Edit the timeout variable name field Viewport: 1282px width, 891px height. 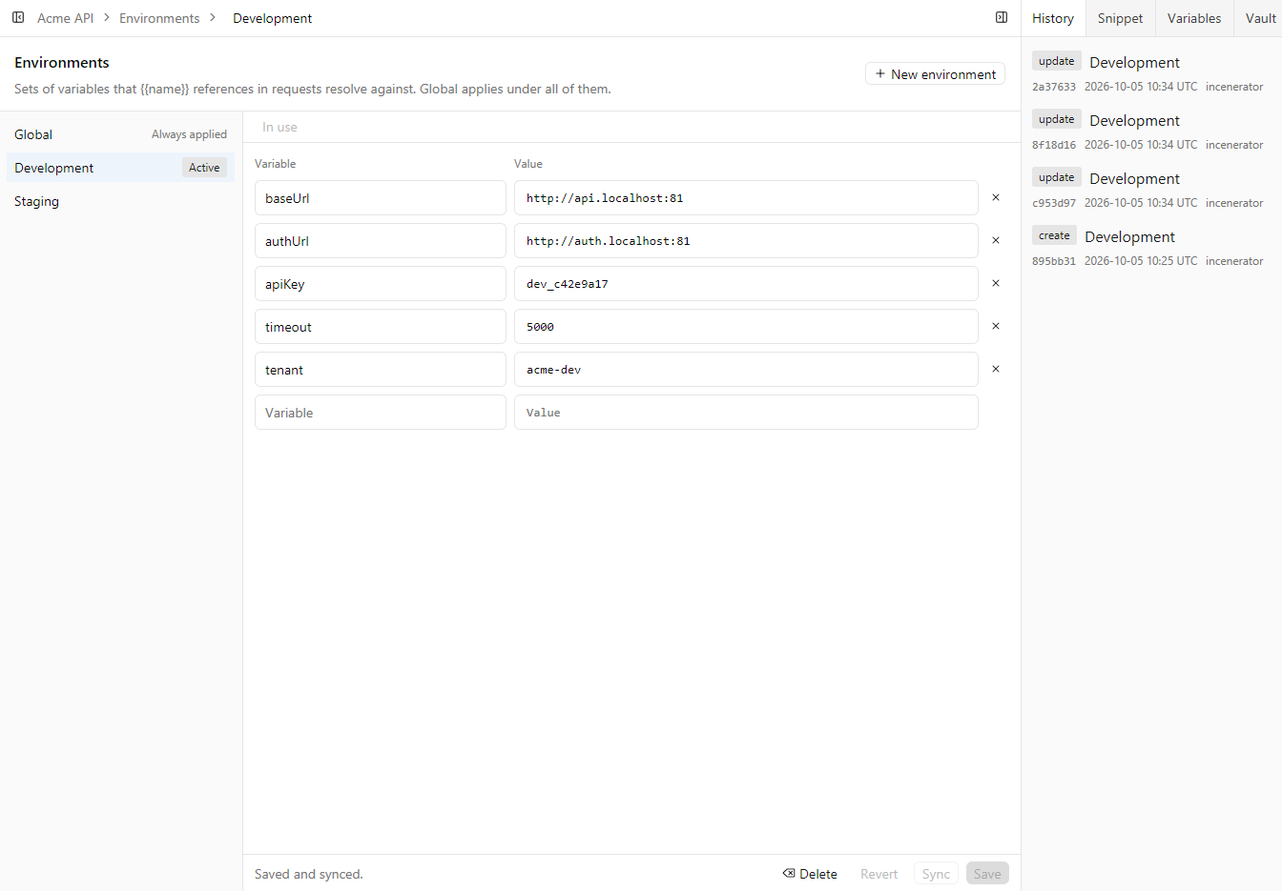[381, 327]
